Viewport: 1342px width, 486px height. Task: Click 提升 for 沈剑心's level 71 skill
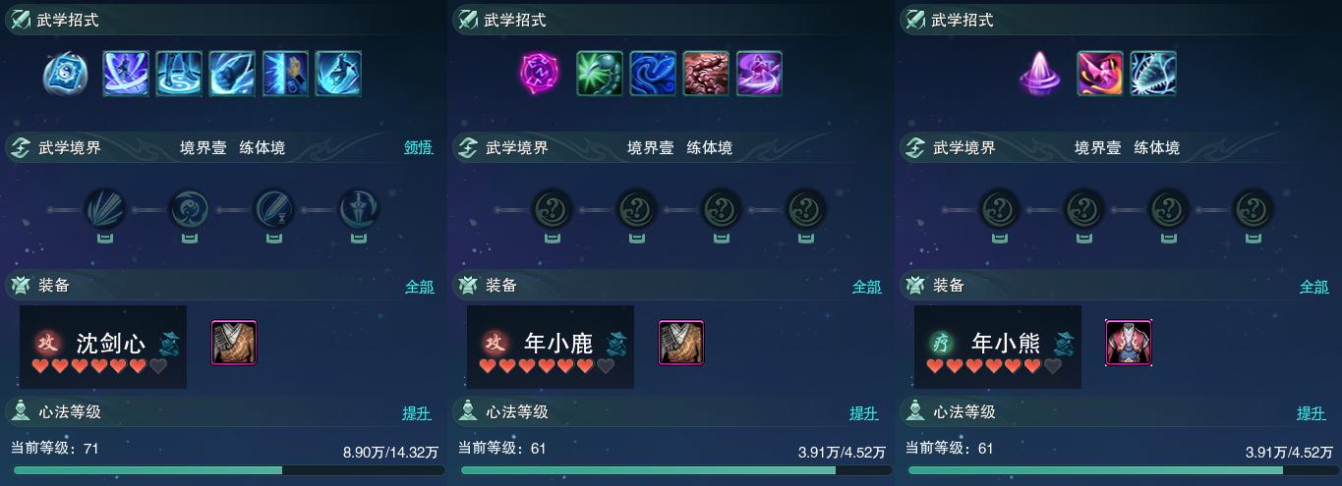pyautogui.click(x=417, y=413)
